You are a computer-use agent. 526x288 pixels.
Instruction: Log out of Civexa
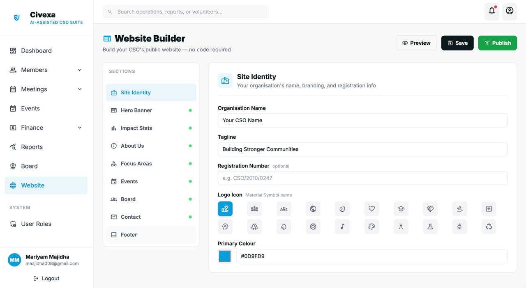click(46, 278)
